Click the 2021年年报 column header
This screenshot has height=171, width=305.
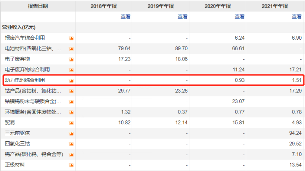(275, 6)
